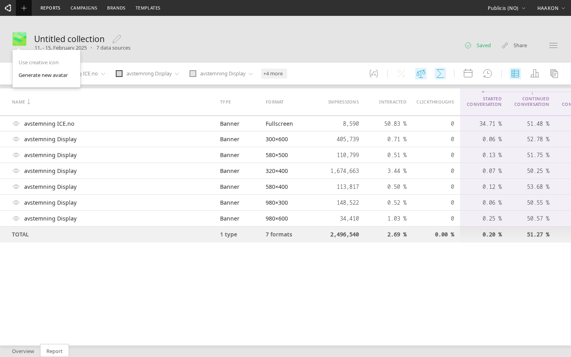
Task: Toggle the sigma totals icon
Action: (440, 74)
